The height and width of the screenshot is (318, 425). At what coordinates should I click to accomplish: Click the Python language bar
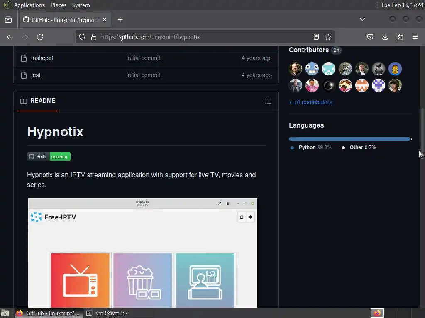[349, 139]
